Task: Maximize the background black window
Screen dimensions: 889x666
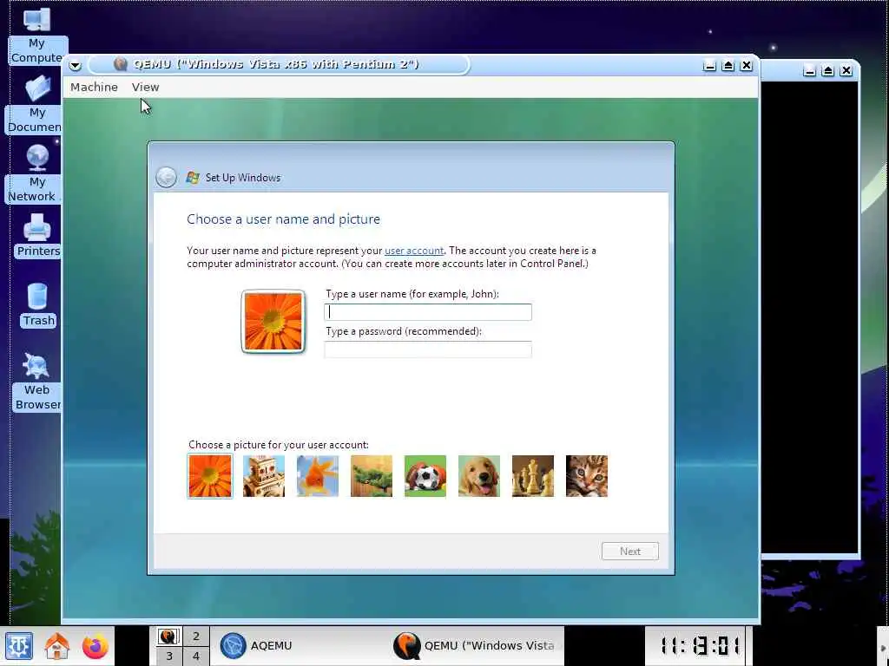Action: click(x=827, y=71)
